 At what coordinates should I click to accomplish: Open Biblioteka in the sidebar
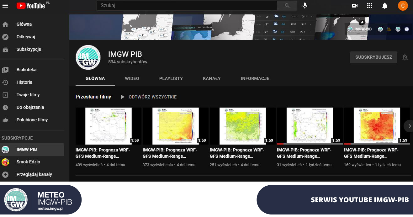[x=32, y=70]
